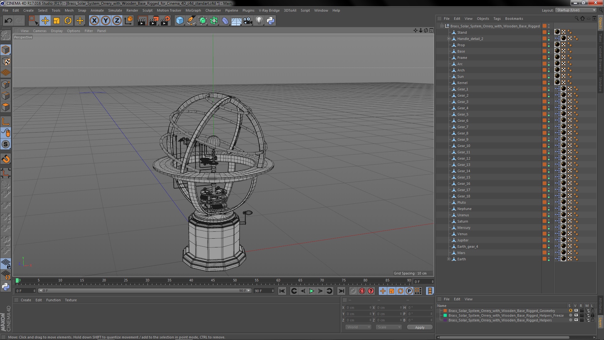Go to start of animation
The image size is (604, 340).
pyautogui.click(x=282, y=291)
